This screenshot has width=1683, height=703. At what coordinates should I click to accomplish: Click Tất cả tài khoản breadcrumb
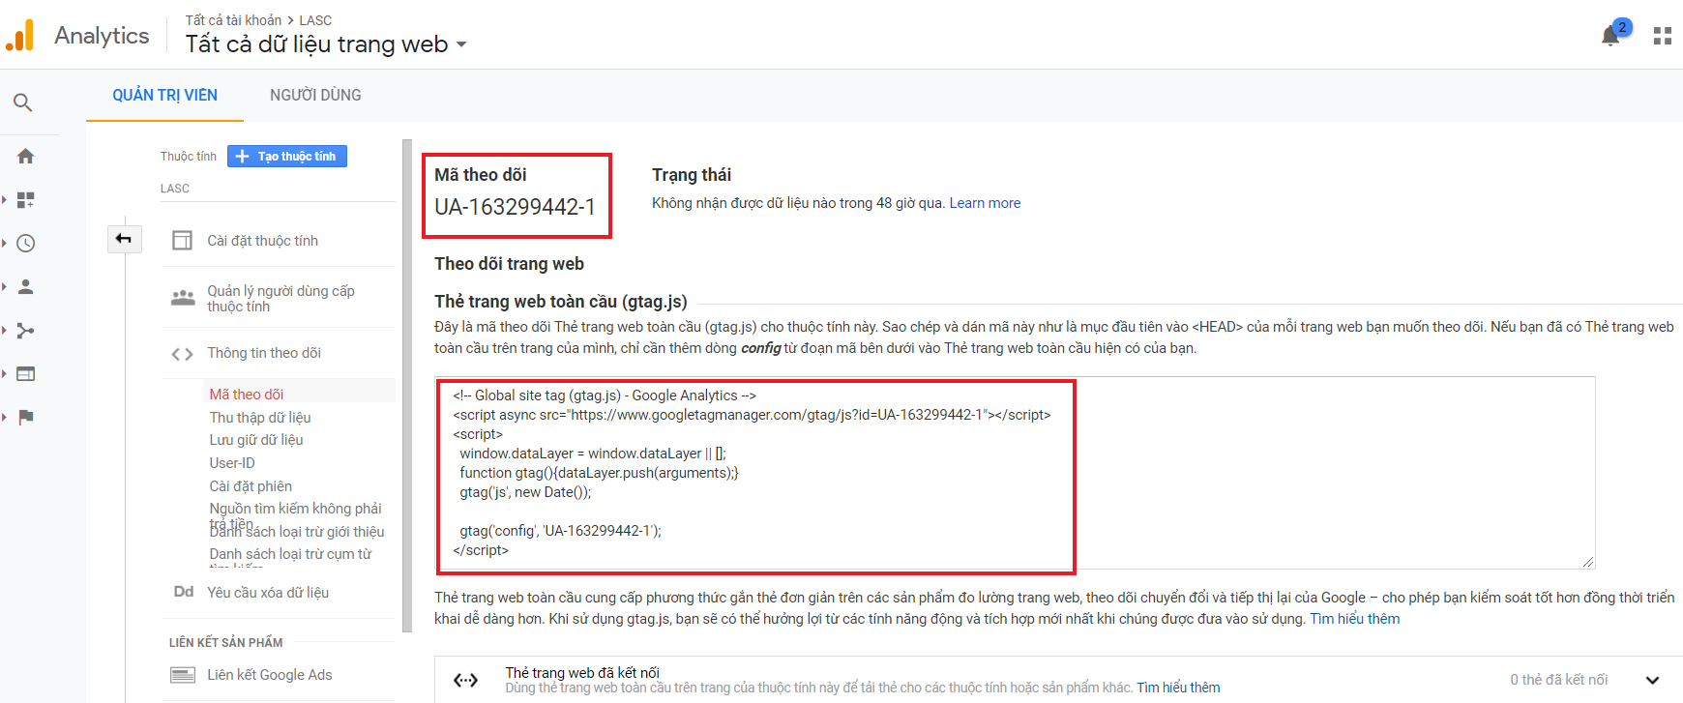pos(233,20)
